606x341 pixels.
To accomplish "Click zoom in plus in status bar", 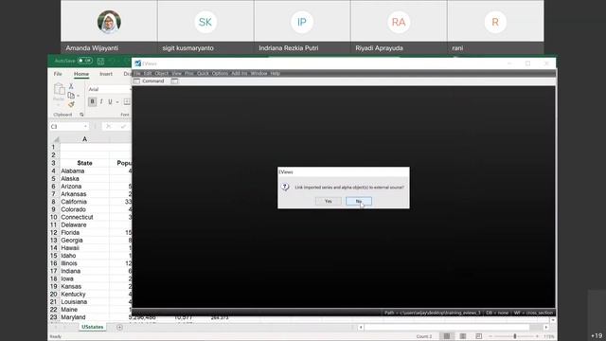I will (537, 336).
